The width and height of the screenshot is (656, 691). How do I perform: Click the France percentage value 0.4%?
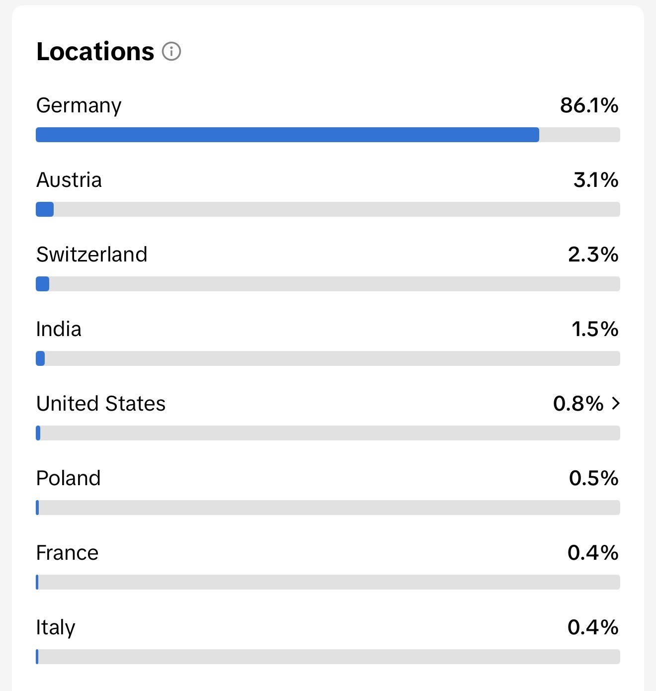pyautogui.click(x=592, y=553)
